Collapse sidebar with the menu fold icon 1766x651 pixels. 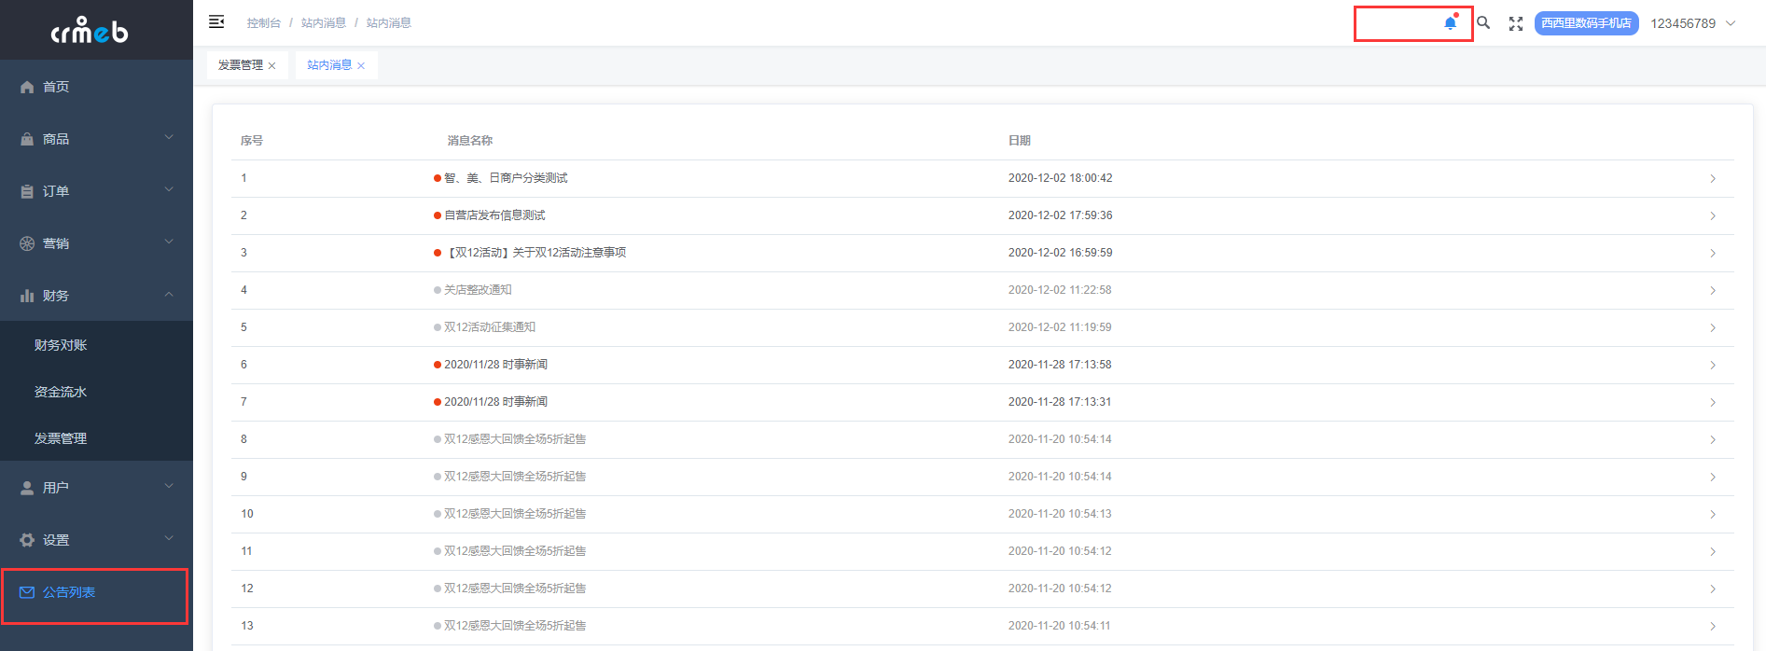pos(216,21)
